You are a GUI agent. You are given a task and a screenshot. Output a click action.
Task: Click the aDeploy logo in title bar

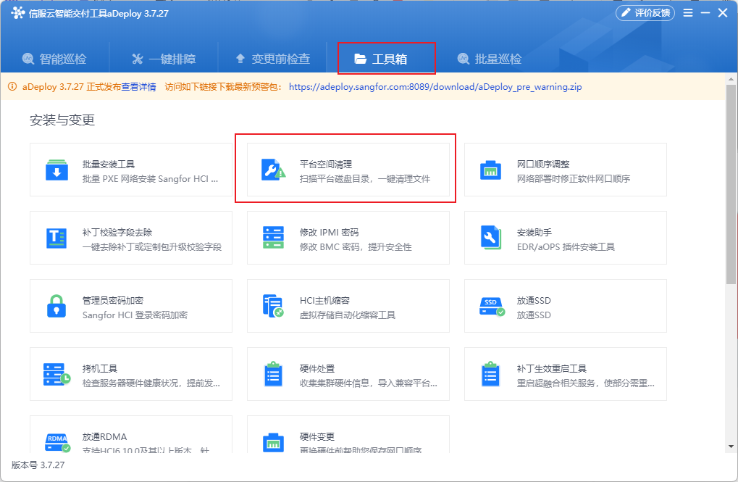point(17,13)
